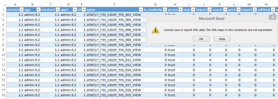The height and width of the screenshot is (99, 278).
Task: Open the app column filter dropdown
Action: [x=38, y=10]
